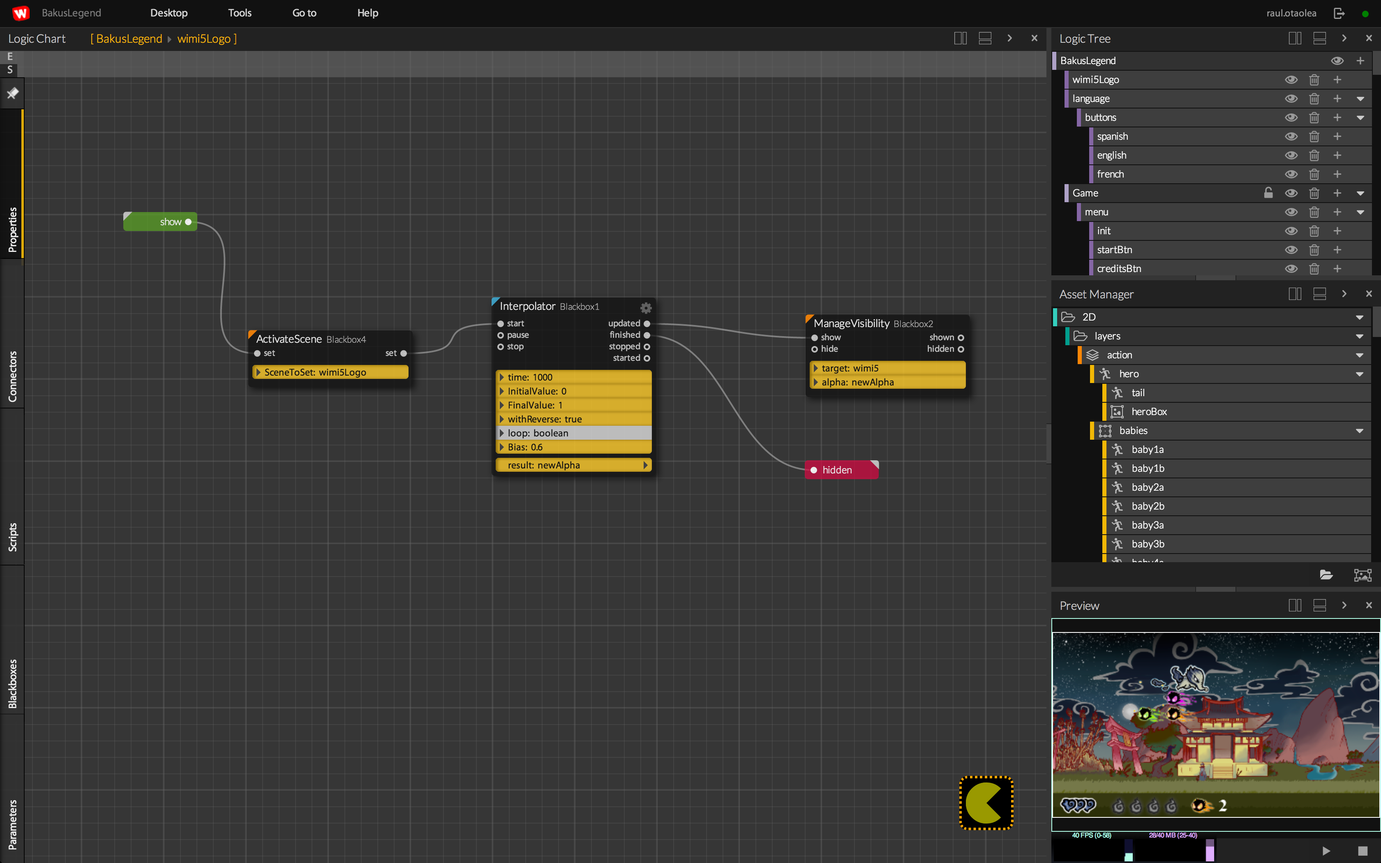
Task: Click the logout icon next to username
Action: pyautogui.click(x=1339, y=13)
